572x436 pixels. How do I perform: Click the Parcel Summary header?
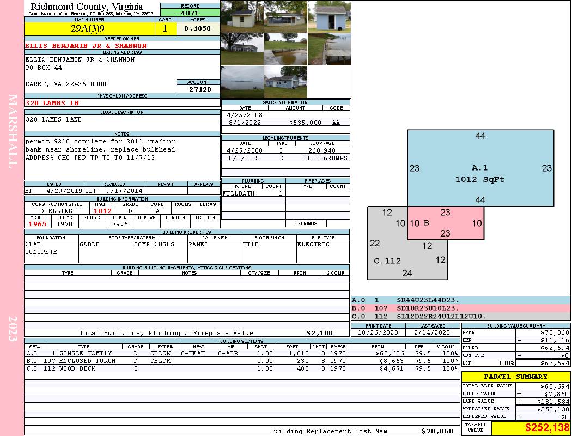click(x=516, y=377)
